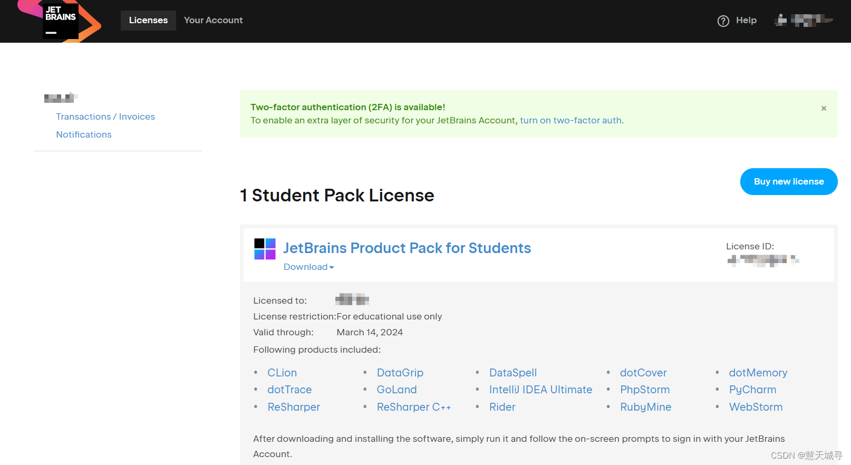
Task: Open the PyCharm product link
Action: 752,390
